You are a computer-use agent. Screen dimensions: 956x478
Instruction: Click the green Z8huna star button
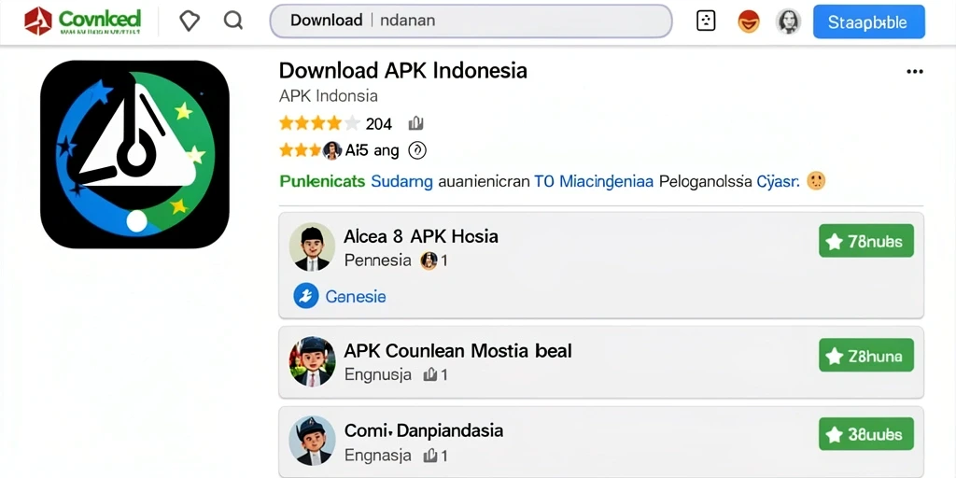[x=865, y=355]
